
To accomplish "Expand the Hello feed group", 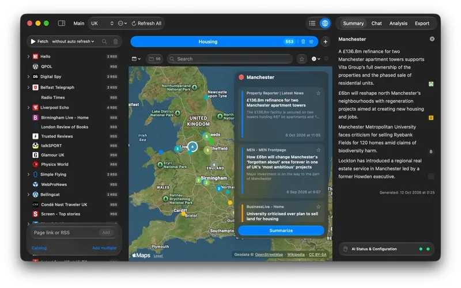I will pyautogui.click(x=28, y=56).
